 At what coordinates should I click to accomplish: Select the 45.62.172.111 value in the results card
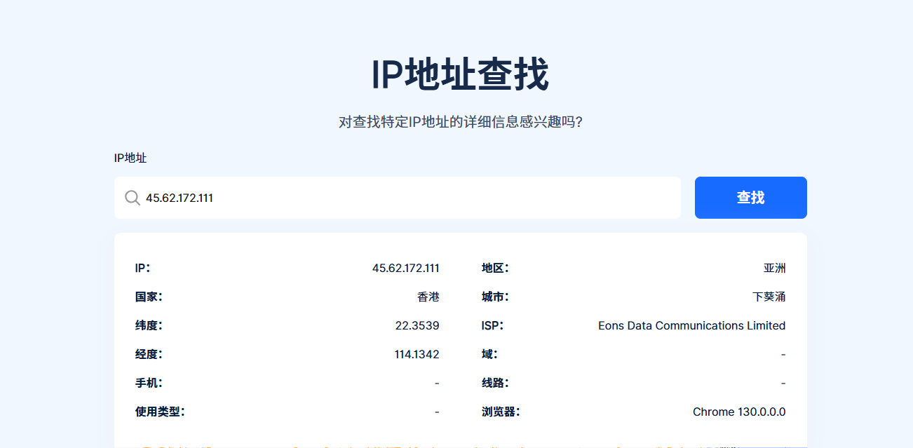click(x=406, y=268)
